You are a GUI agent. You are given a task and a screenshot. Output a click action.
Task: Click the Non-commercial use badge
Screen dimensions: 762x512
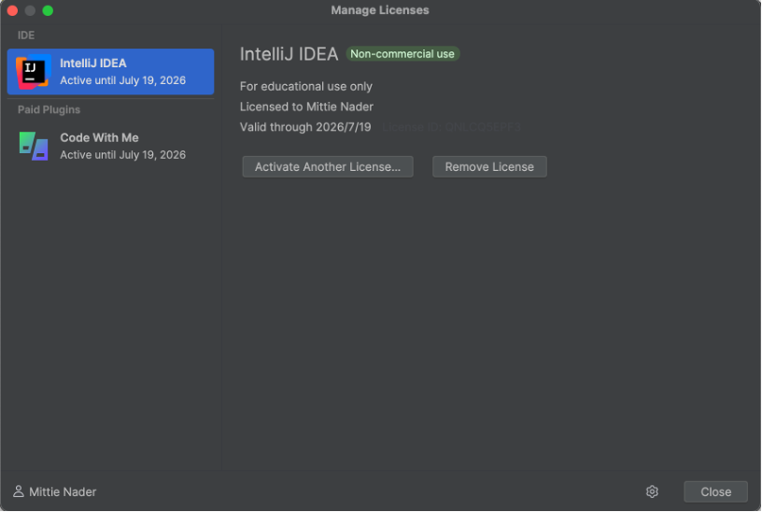[402, 54]
